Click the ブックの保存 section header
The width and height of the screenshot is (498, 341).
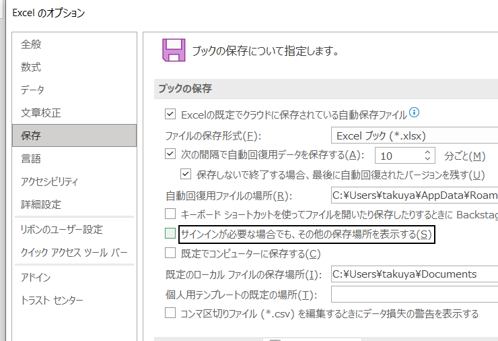point(185,88)
